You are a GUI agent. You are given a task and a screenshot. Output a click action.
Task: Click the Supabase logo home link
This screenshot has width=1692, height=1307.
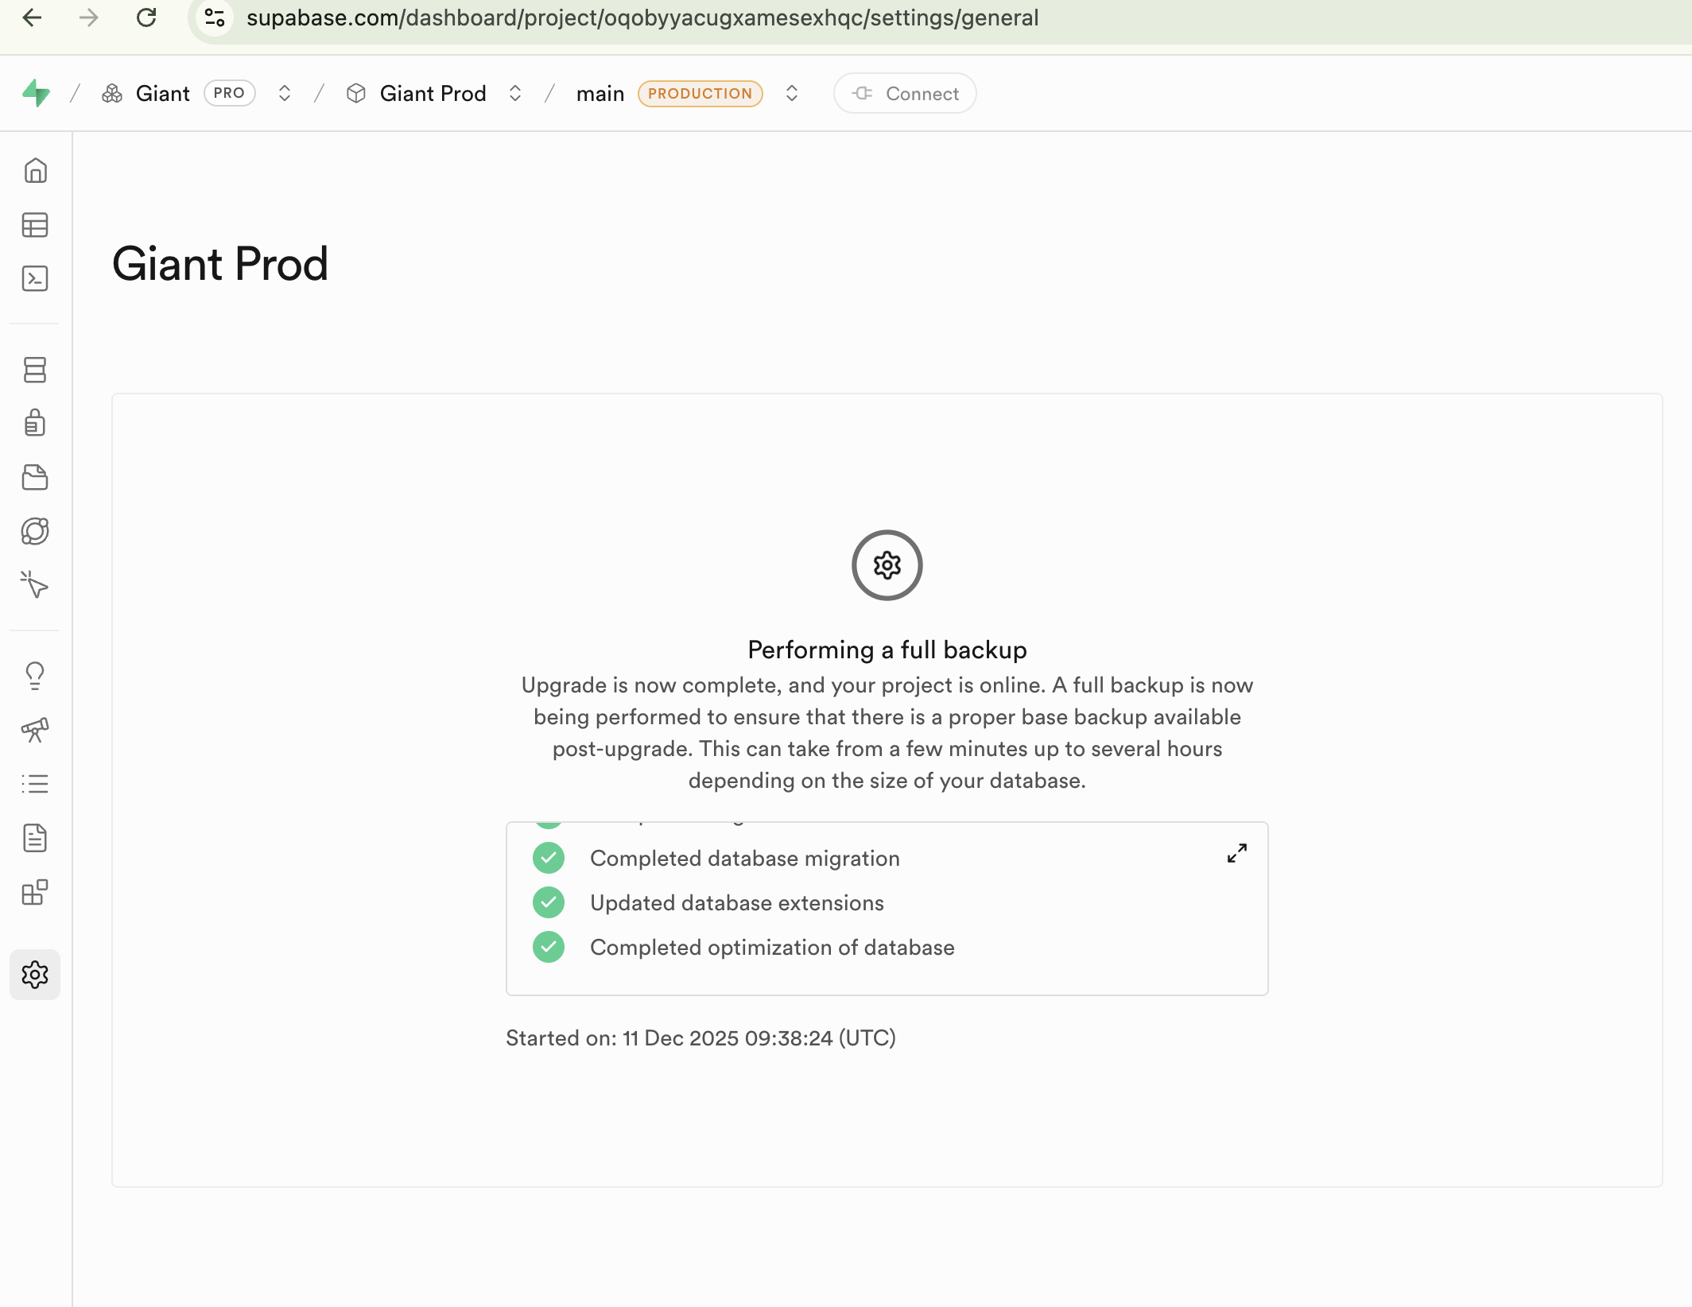click(37, 94)
